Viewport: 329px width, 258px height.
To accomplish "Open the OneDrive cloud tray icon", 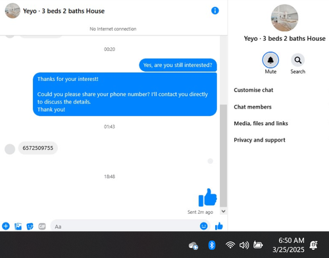I will tap(193, 245).
